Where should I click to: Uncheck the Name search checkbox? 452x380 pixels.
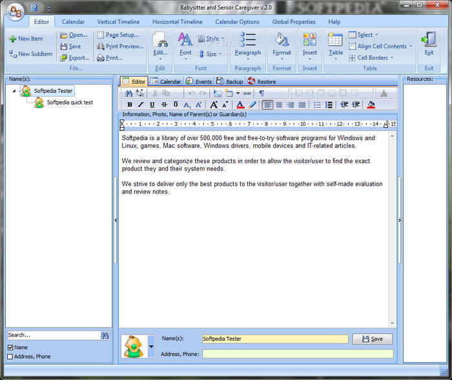tap(10, 348)
